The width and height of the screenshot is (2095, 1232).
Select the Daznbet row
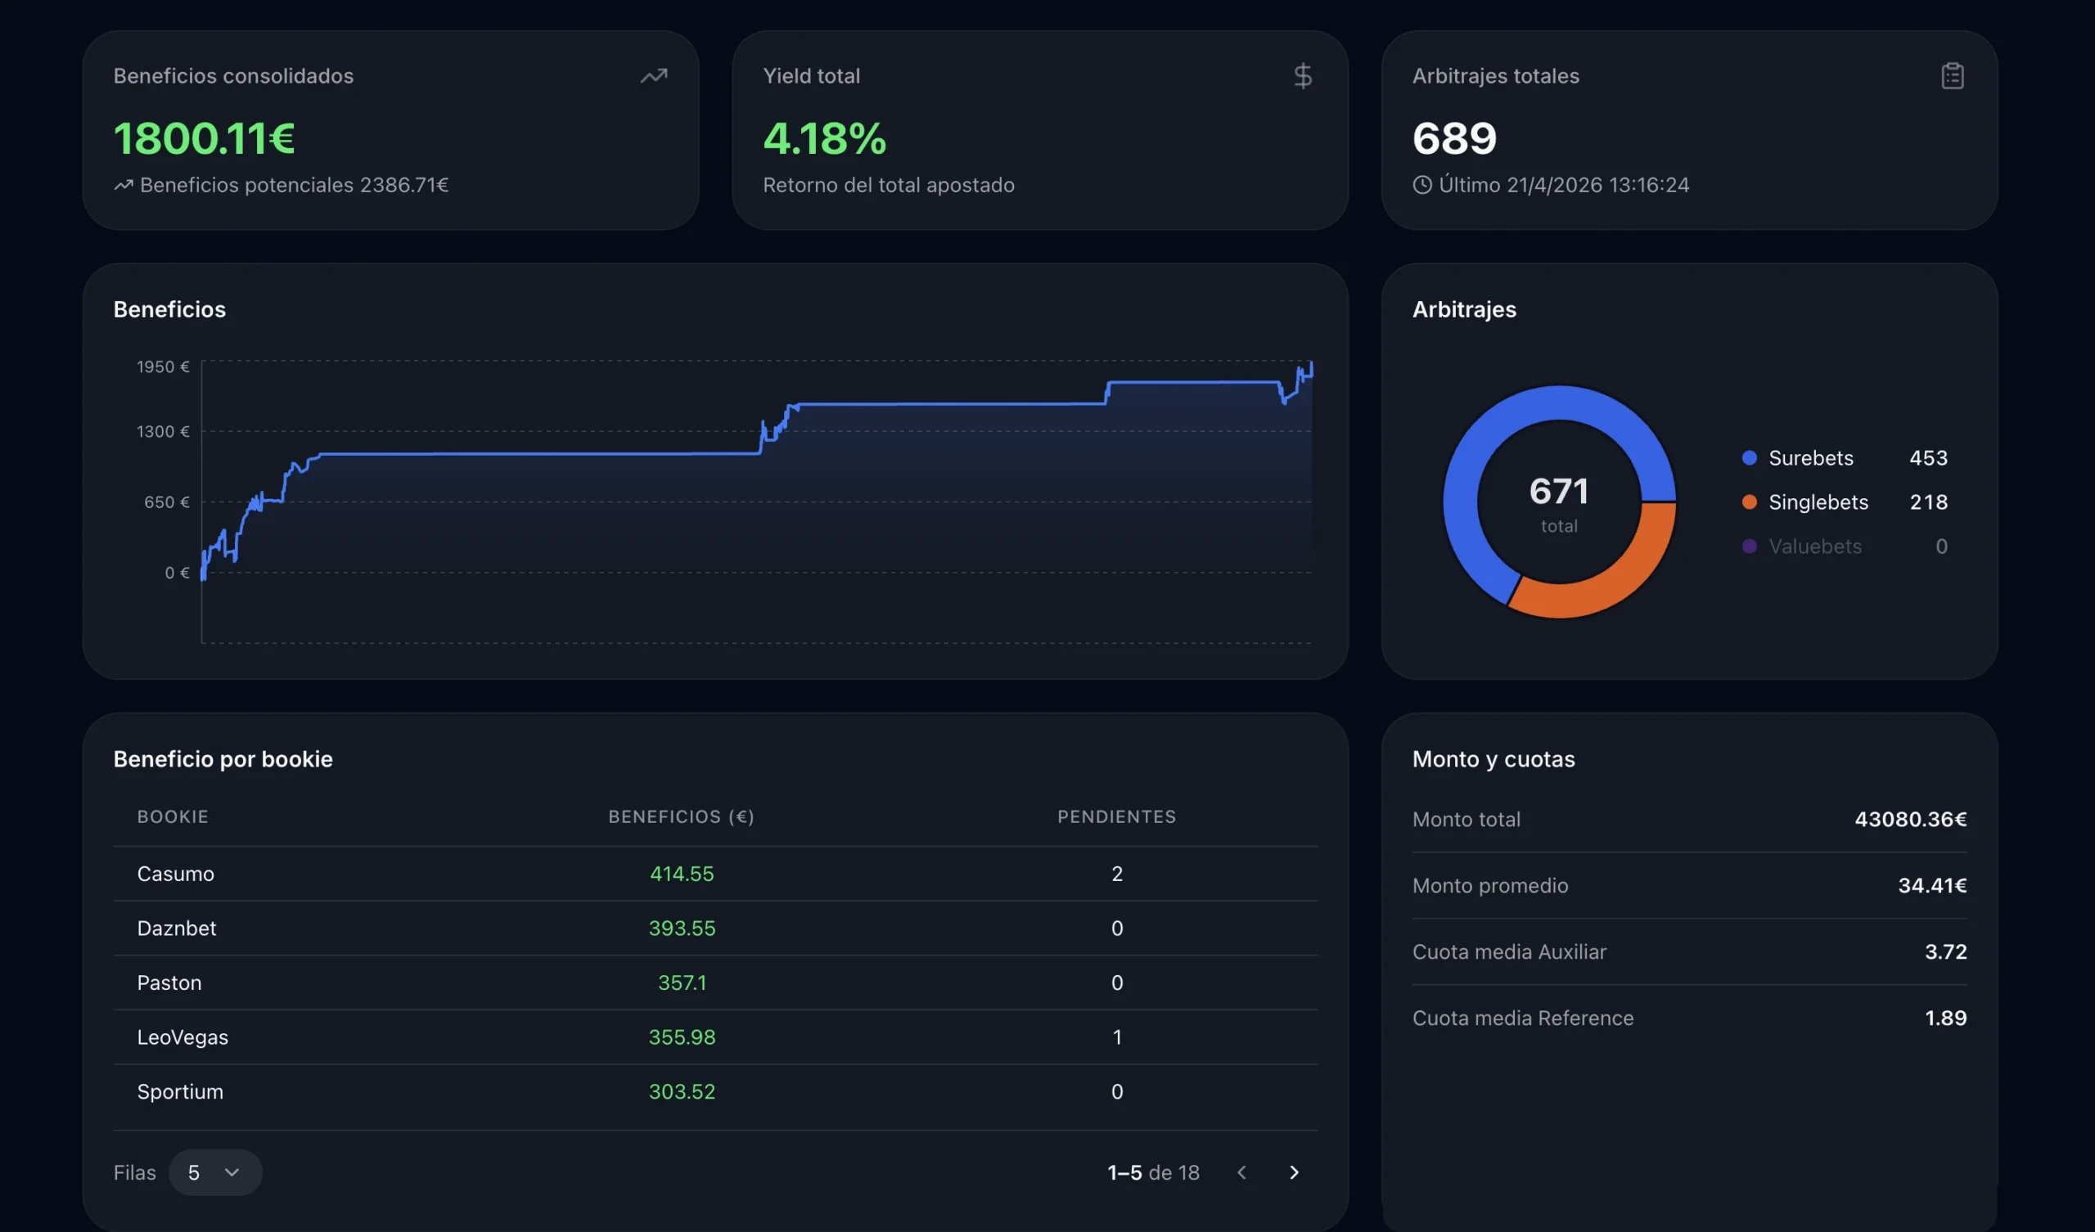pos(715,928)
